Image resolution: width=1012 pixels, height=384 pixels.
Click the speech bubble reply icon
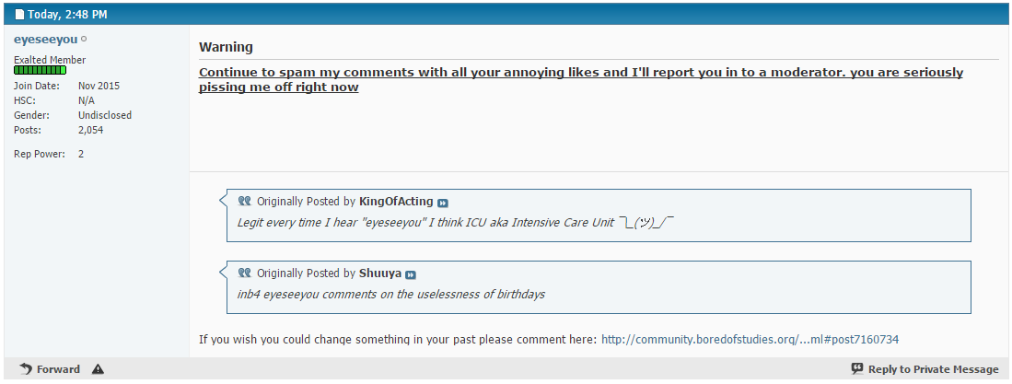tap(857, 368)
